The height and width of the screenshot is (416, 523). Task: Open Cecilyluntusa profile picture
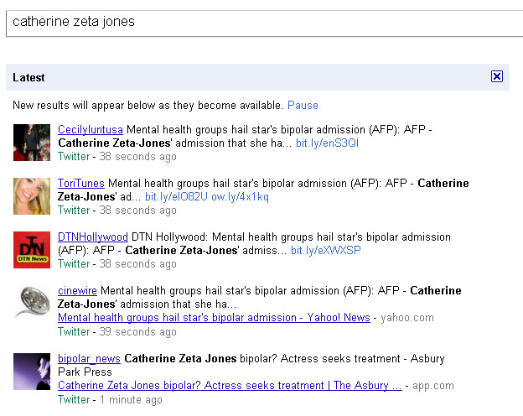click(x=32, y=143)
